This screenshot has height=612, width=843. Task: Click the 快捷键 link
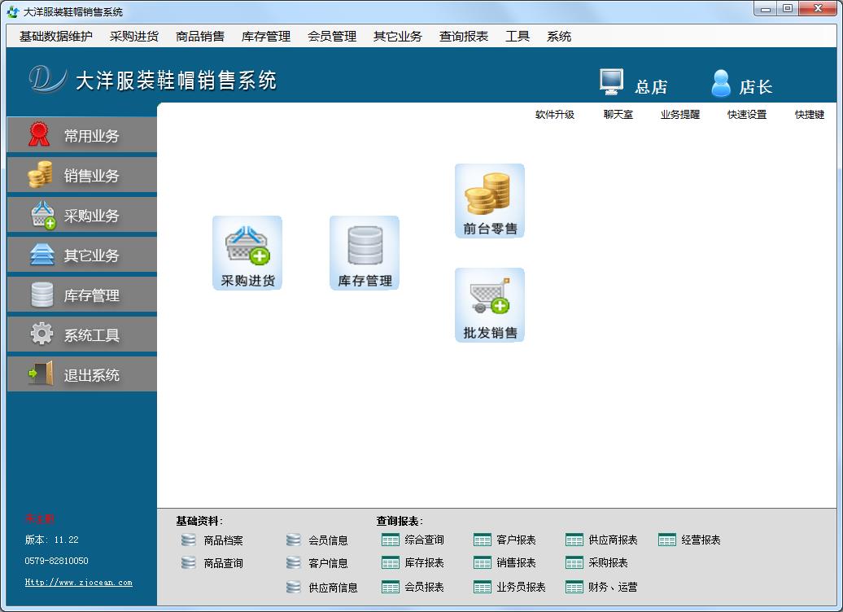pos(810,115)
